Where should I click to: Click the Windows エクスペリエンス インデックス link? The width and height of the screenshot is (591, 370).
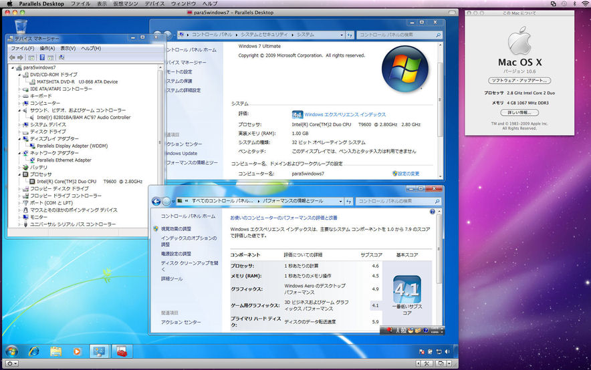pos(345,114)
